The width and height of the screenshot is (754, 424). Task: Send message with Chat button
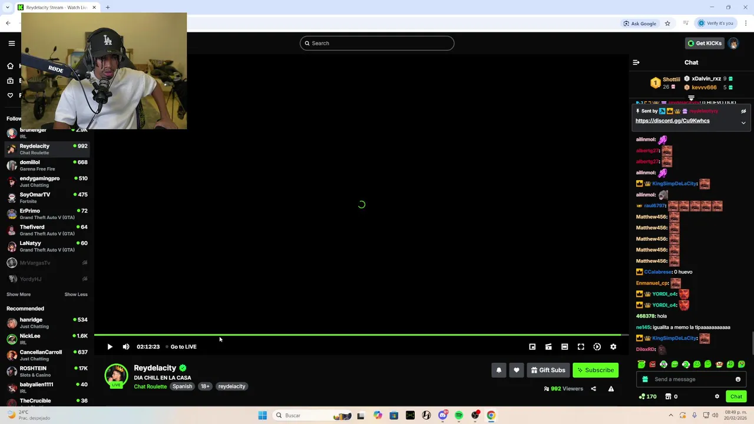coord(736,396)
